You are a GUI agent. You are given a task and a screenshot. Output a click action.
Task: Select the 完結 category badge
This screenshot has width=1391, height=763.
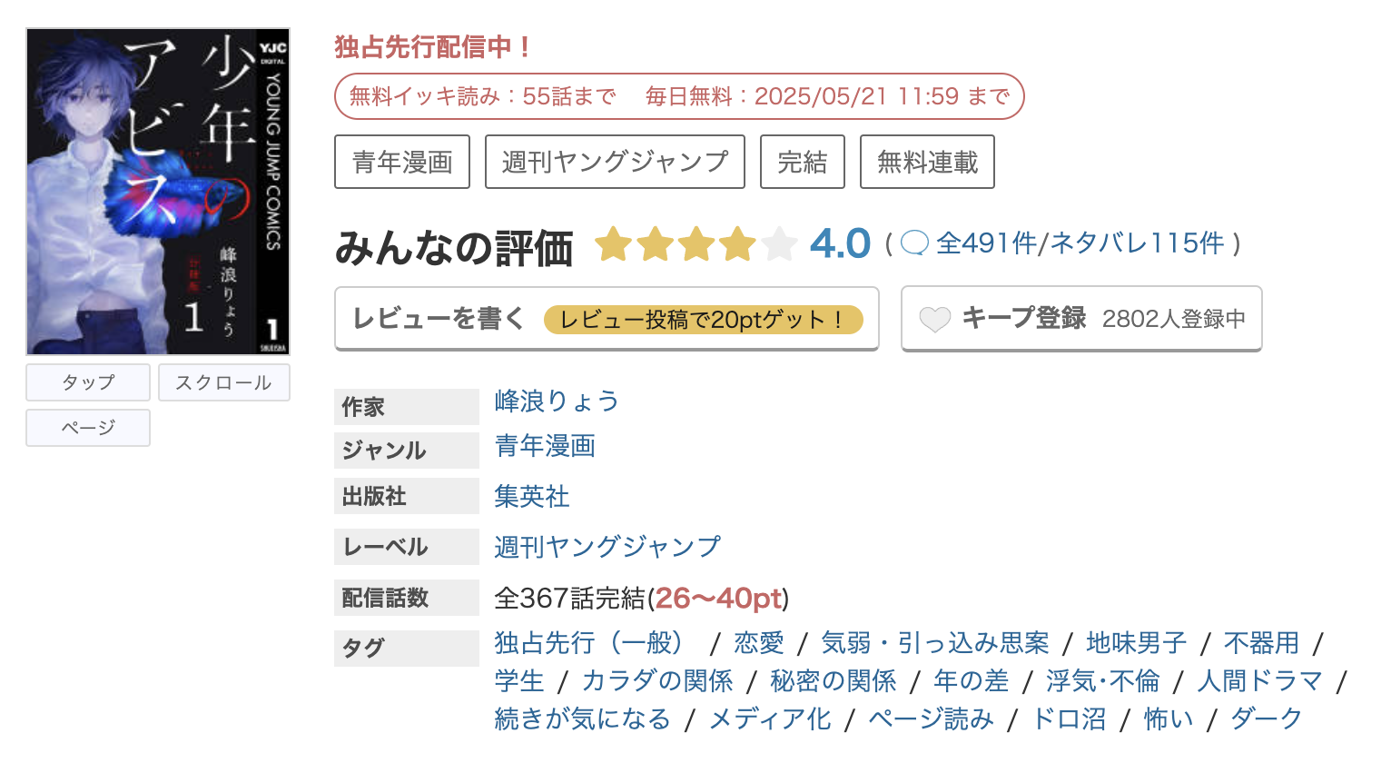pos(803,161)
